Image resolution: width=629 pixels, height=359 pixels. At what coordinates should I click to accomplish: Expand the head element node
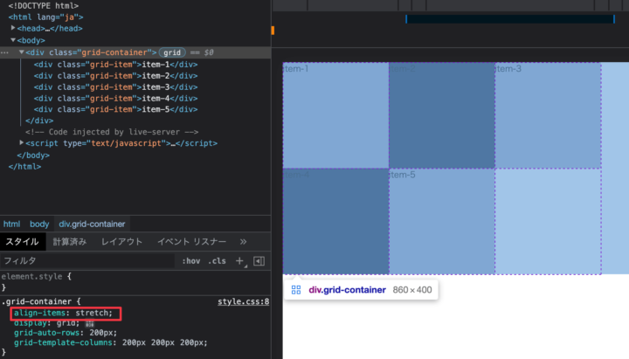pos(13,28)
